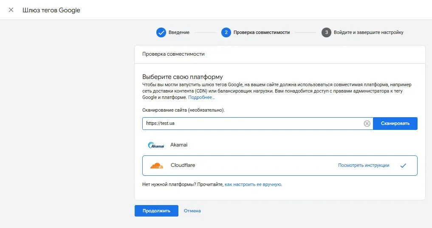
Task: Open the Подробнее link
Action: pos(201,97)
